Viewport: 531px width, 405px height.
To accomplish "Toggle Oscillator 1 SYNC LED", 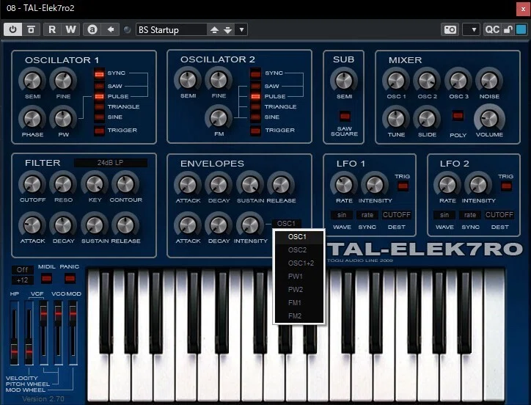I will pyautogui.click(x=99, y=73).
